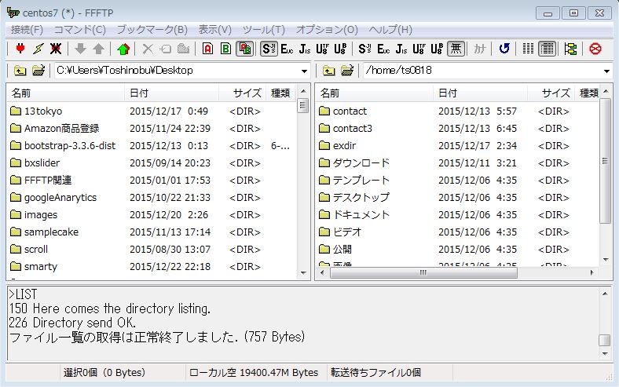Select the 13tokyo folder icon

pyautogui.click(x=16, y=111)
